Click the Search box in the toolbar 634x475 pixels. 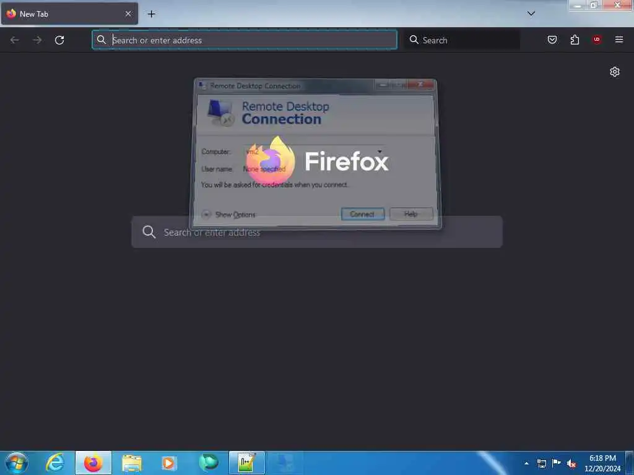tap(462, 40)
